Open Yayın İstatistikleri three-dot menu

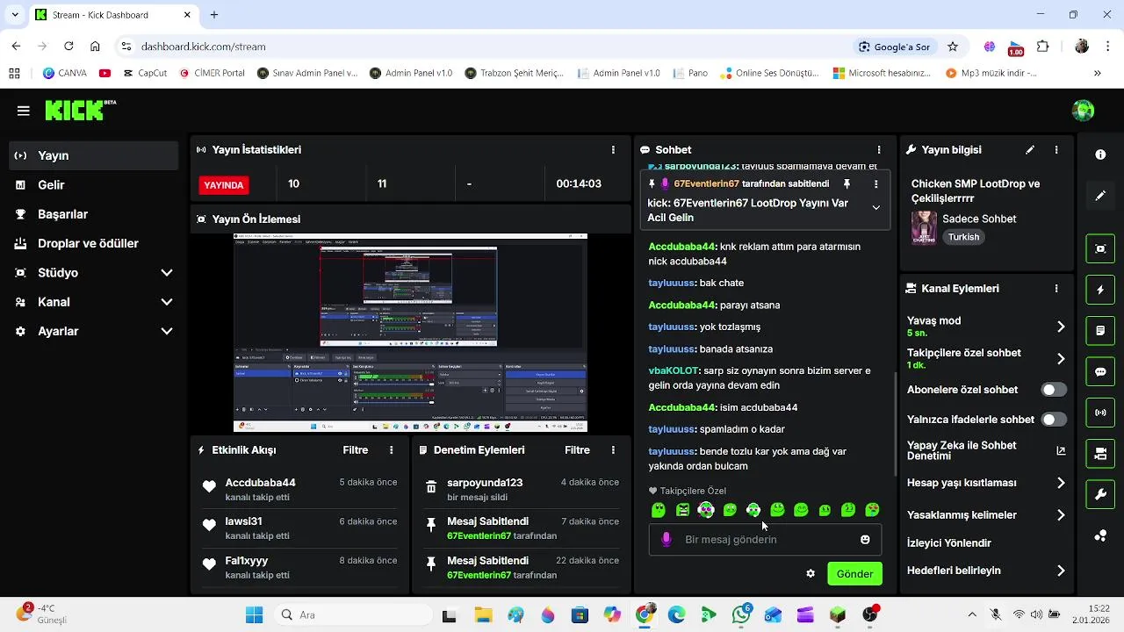[613, 150]
